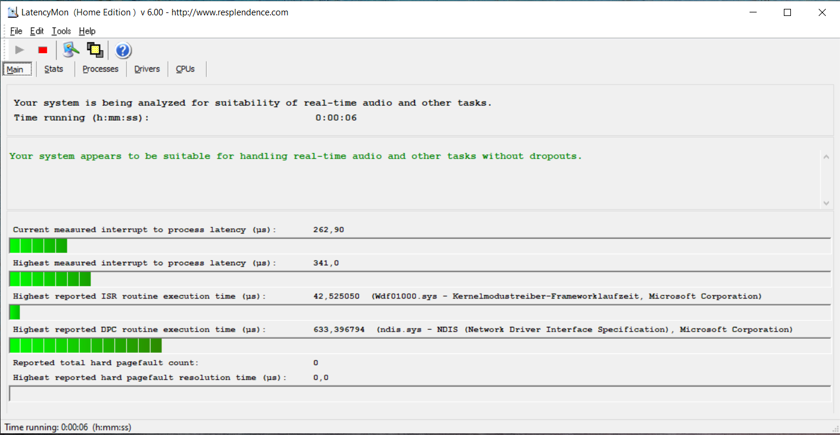Switch to the Main tab
Viewport: 840px width, 435px height.
(x=15, y=70)
